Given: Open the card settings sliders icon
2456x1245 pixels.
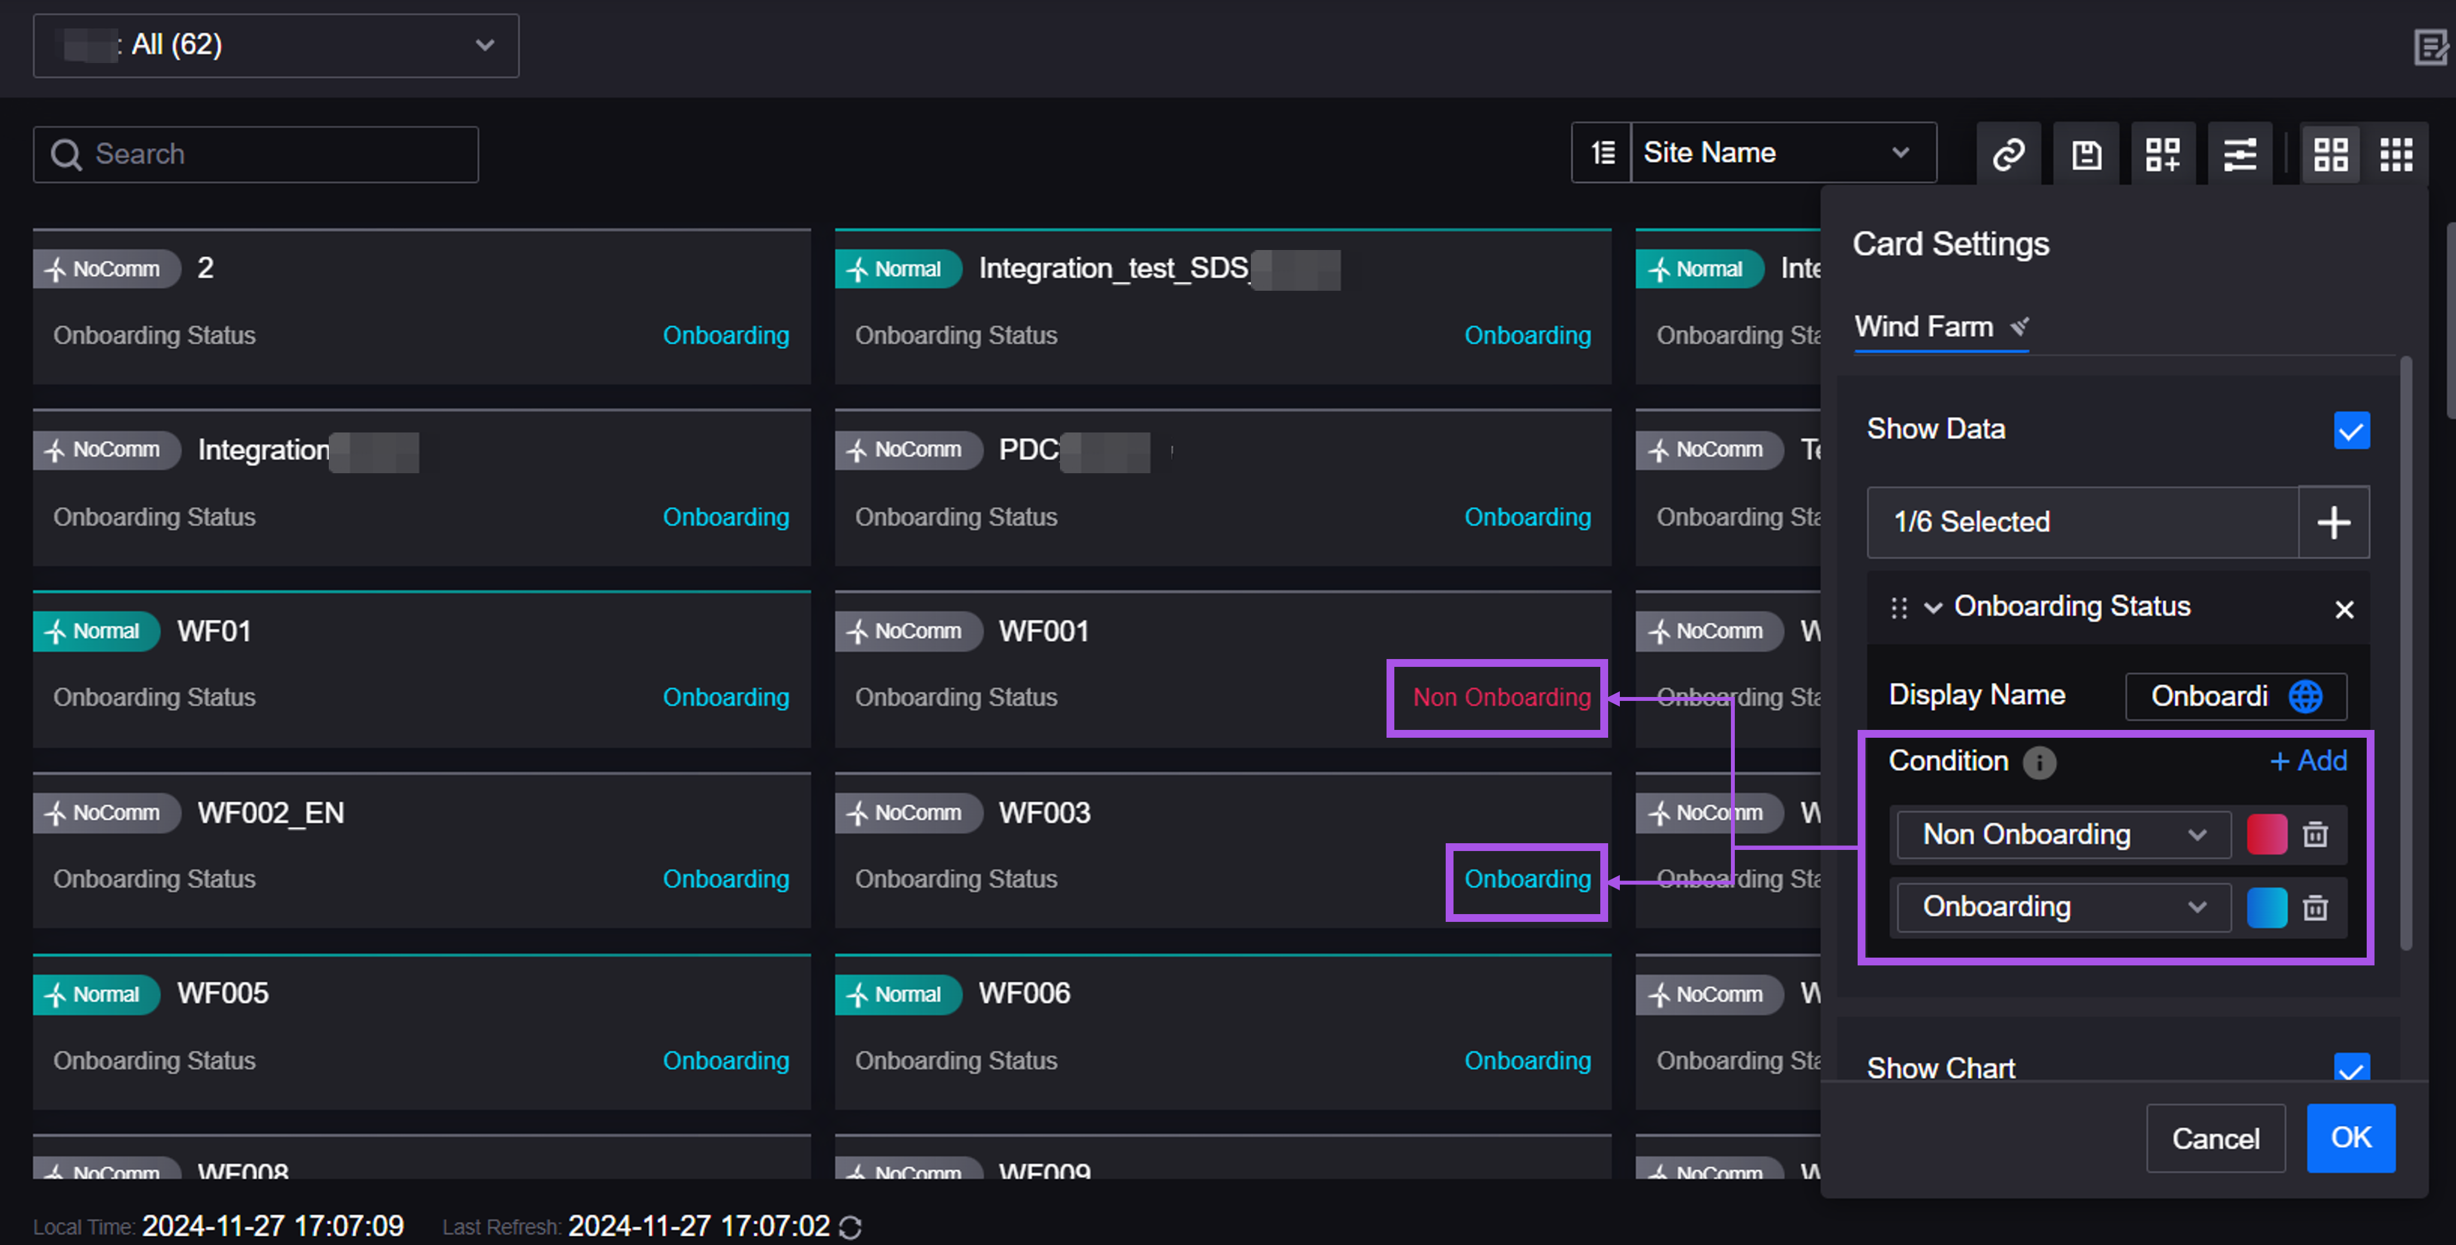Looking at the screenshot, I should click(2239, 153).
